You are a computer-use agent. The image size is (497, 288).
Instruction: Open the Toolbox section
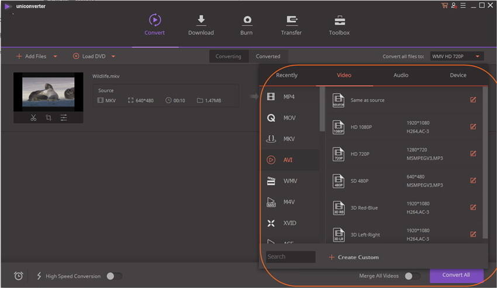(x=339, y=25)
